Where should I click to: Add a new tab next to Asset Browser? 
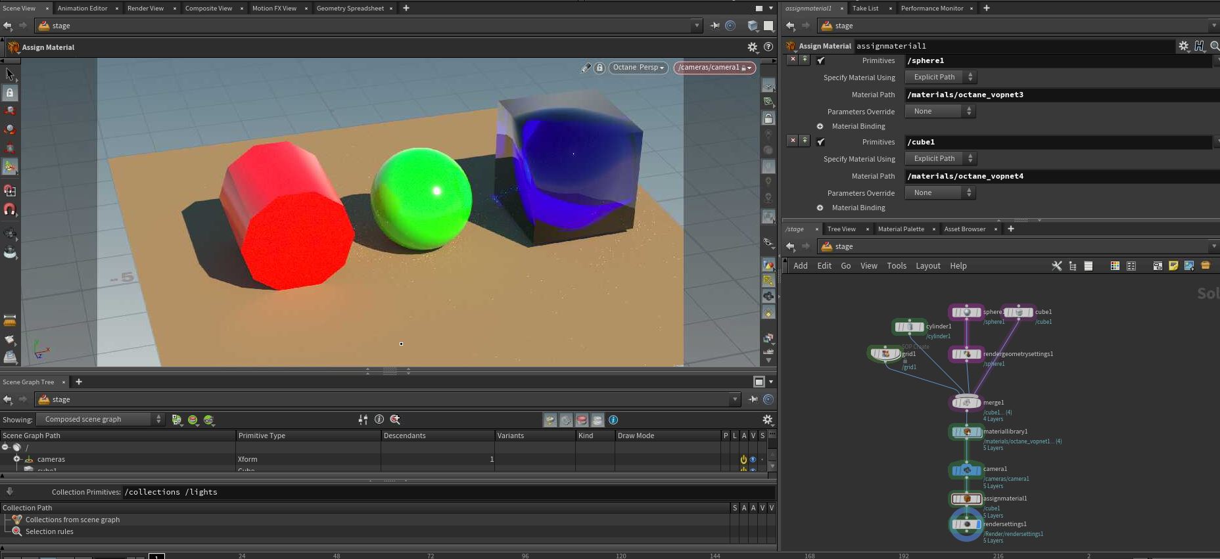coord(1011,229)
